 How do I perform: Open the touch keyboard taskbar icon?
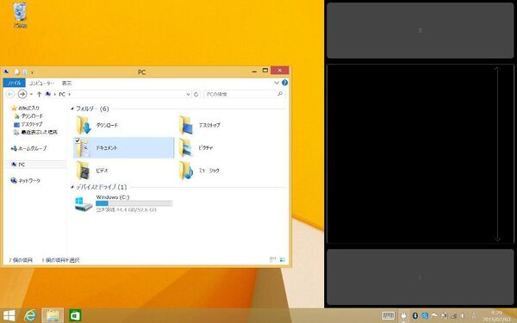pyautogui.click(x=389, y=316)
